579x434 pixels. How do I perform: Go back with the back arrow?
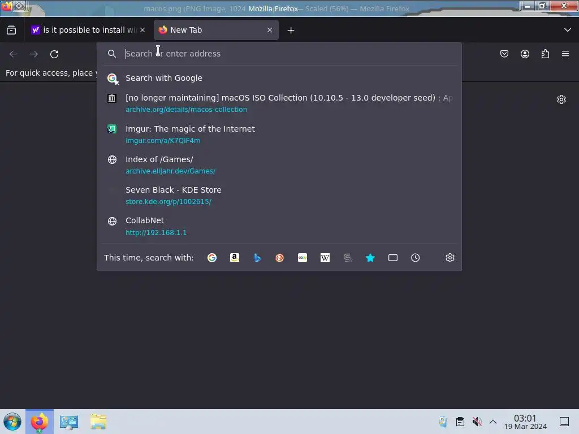pyautogui.click(x=14, y=54)
